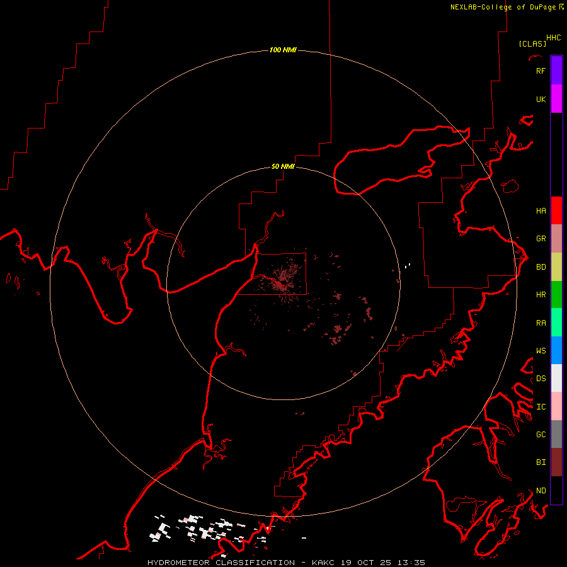Click the UK magenta legend swatch
Image resolution: width=567 pixels, height=567 pixels.
[556, 99]
